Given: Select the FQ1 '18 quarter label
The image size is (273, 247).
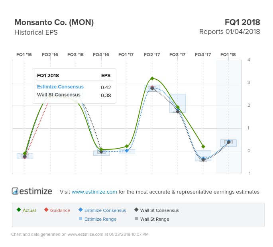Looking at the screenshot, I should [x=228, y=55].
